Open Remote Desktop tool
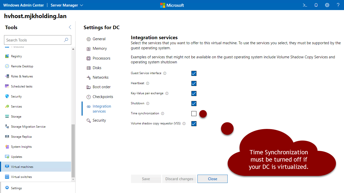Viewport: 344px width, 193px height. tap(36, 66)
